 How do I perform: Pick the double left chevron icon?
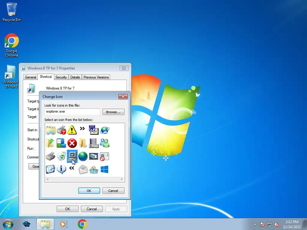[x=72, y=168]
